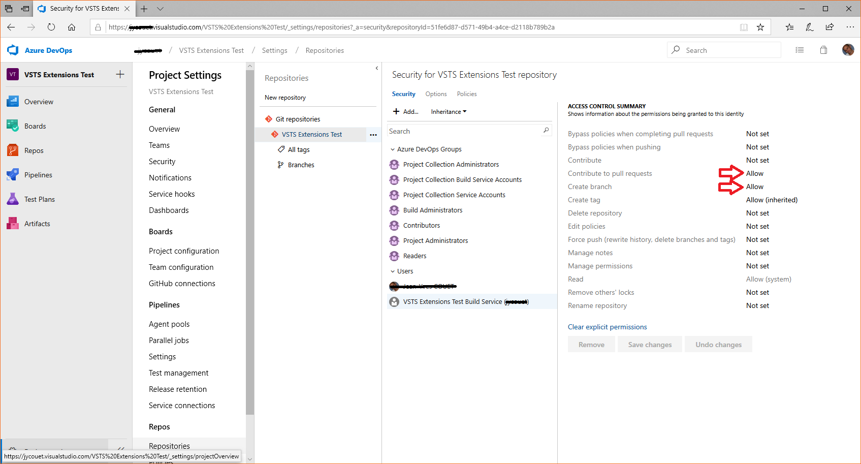Collapse the Azure DevOps Groups section
861x464 pixels.
pos(393,149)
